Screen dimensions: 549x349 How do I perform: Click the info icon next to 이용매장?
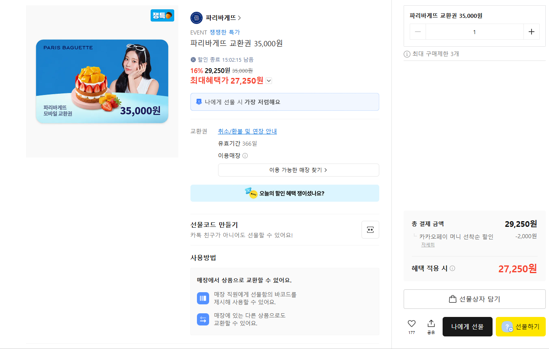tap(245, 156)
